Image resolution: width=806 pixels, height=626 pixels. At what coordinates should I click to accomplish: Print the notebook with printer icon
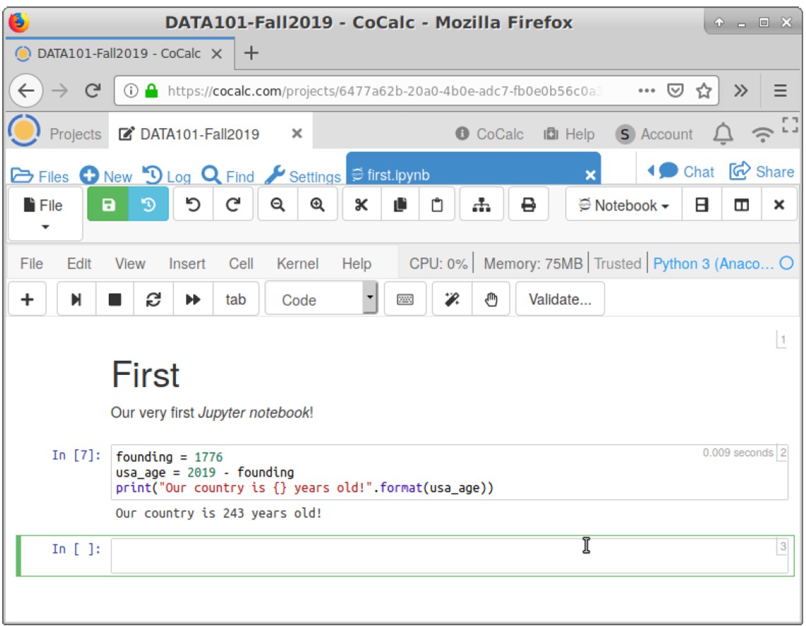(528, 204)
